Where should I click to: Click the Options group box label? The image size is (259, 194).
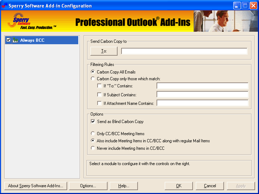[x=97, y=114]
